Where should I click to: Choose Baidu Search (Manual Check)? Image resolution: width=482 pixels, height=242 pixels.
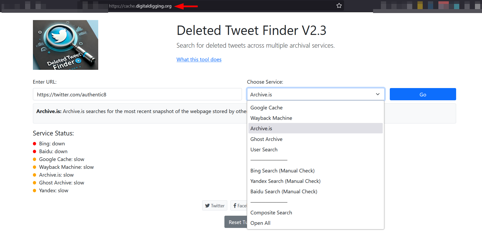click(315, 191)
